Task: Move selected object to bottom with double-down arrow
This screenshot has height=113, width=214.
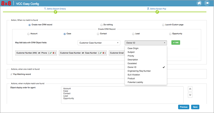Action: tap(190, 95)
